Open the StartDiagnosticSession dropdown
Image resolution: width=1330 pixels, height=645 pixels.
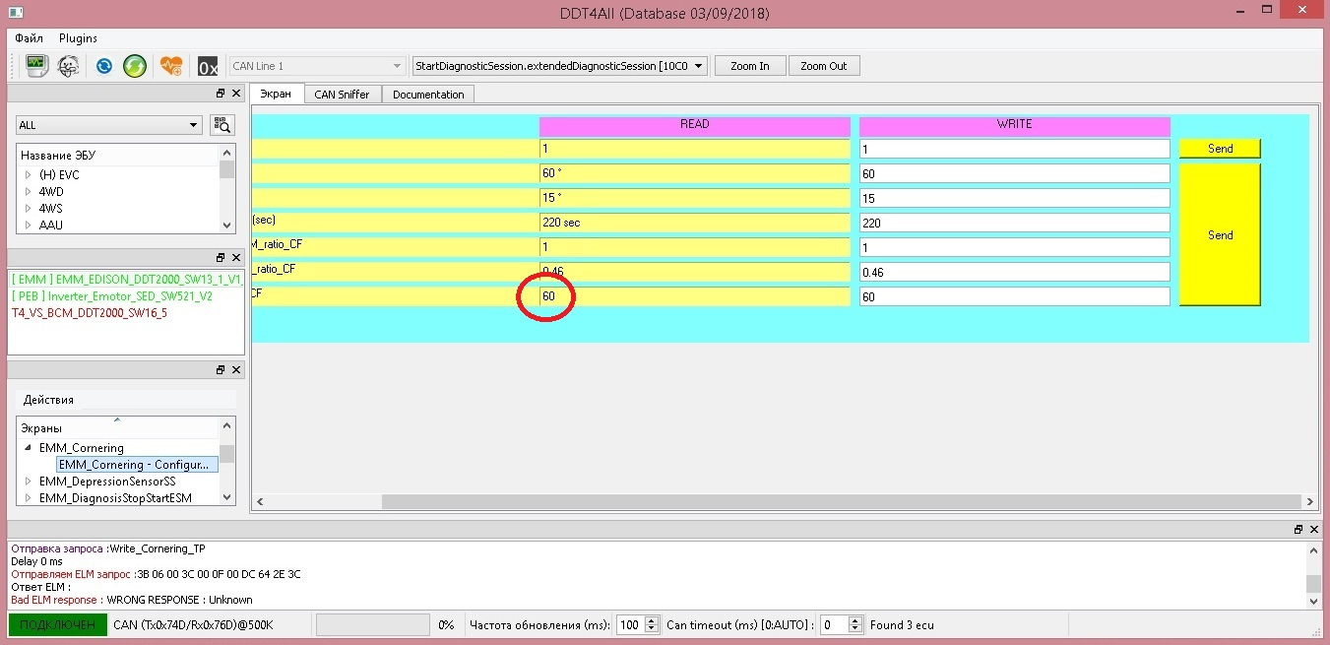559,66
